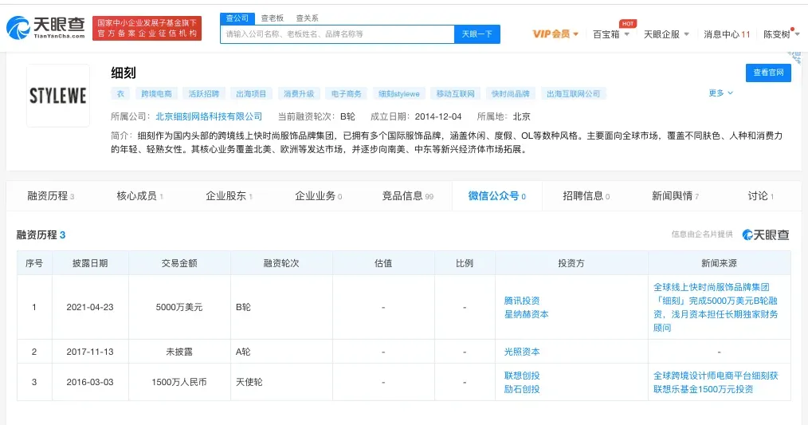Select the 查关系 search tab

[x=307, y=18]
